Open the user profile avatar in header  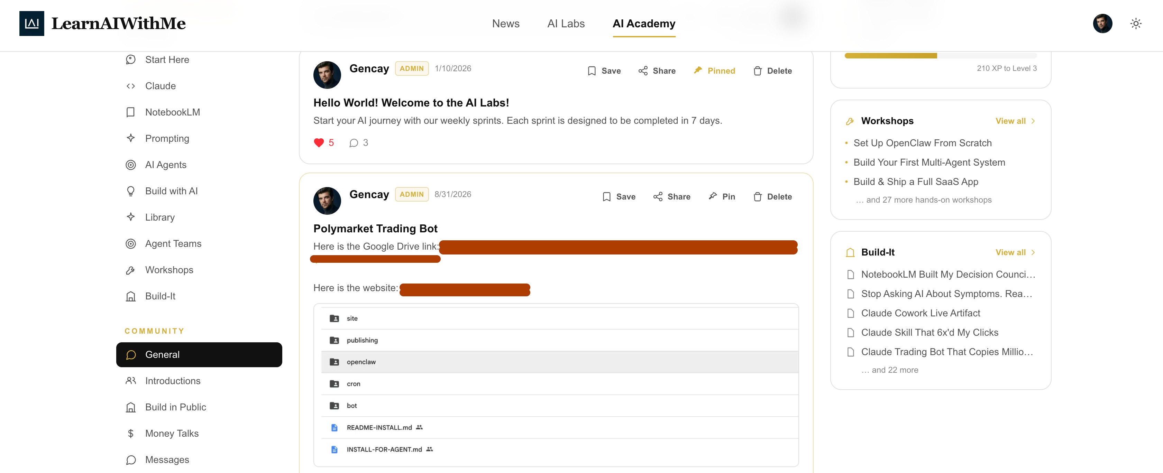(x=1102, y=24)
